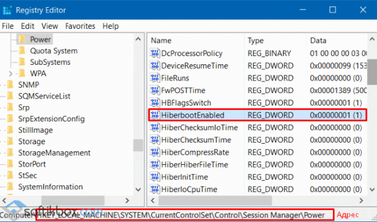The image size is (377, 222).
Task: Click the SrpExtensionConfig folder icon
Action: point(11,118)
